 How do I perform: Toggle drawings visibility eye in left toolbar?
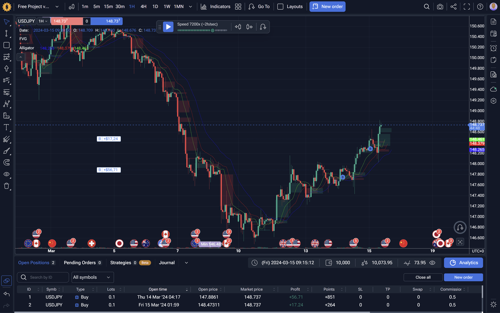click(6, 174)
